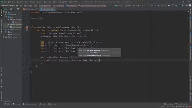Open the Build menu
This screenshot has height=108, width=192.
coord(46,2)
